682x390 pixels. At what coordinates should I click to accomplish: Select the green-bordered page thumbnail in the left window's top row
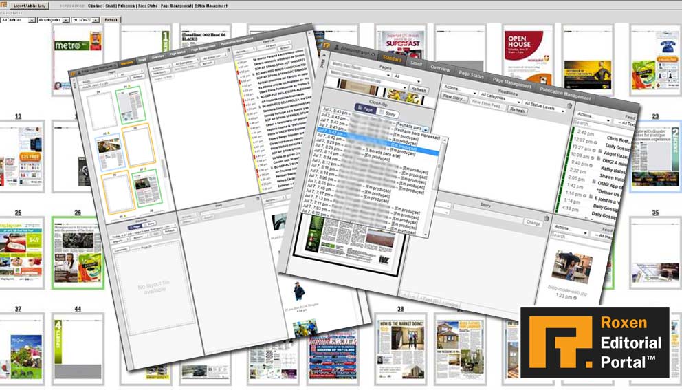[x=131, y=105]
